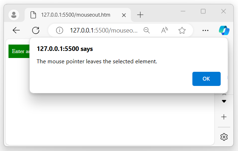Open the zoom indicator in address bar
Viewport: 238px width, 151px height.
tap(147, 30)
